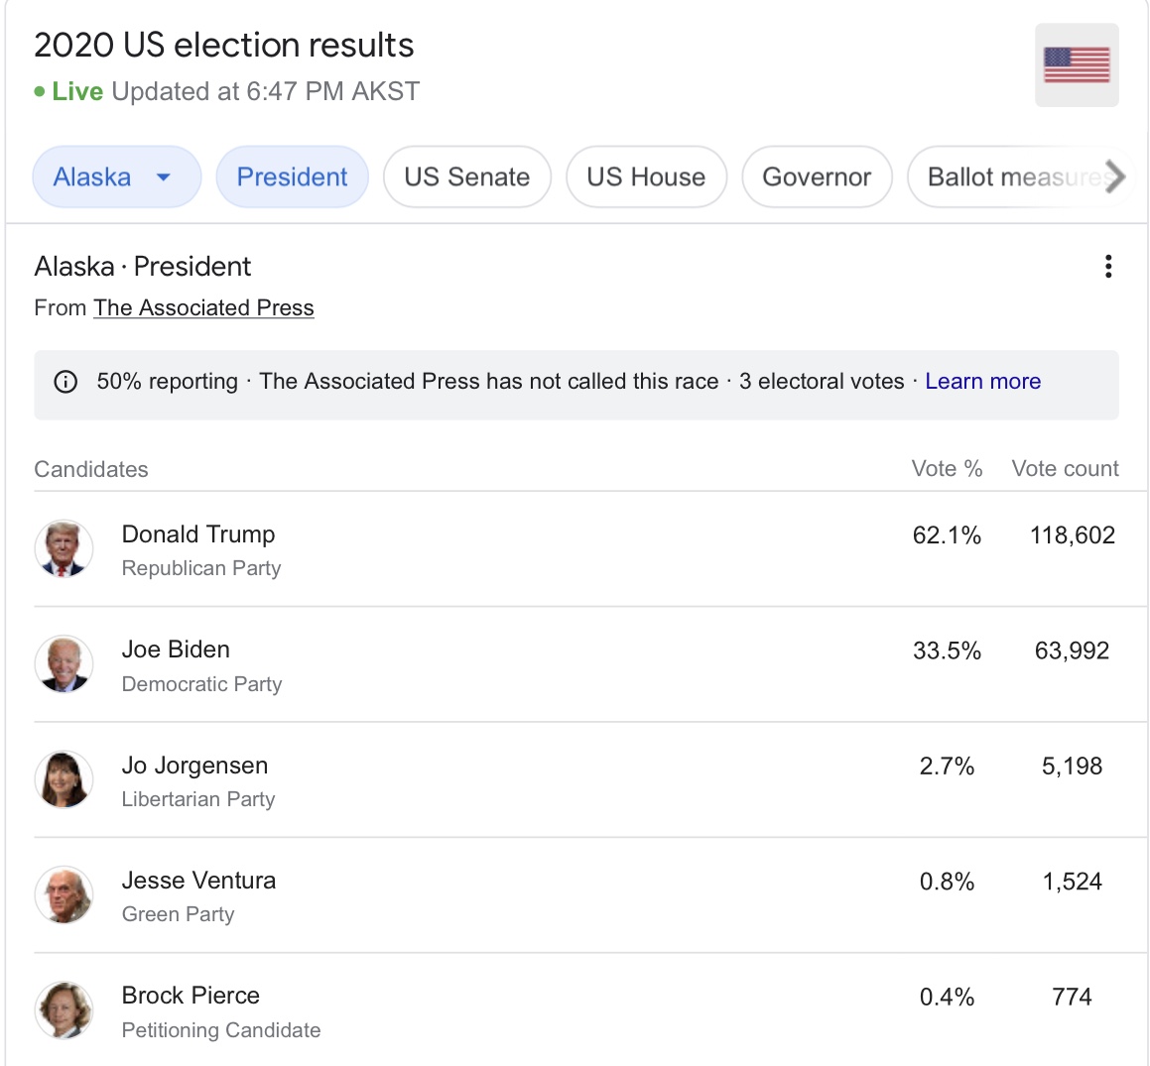The width and height of the screenshot is (1150, 1066).
Task: Click the Learn more link
Action: tap(982, 382)
